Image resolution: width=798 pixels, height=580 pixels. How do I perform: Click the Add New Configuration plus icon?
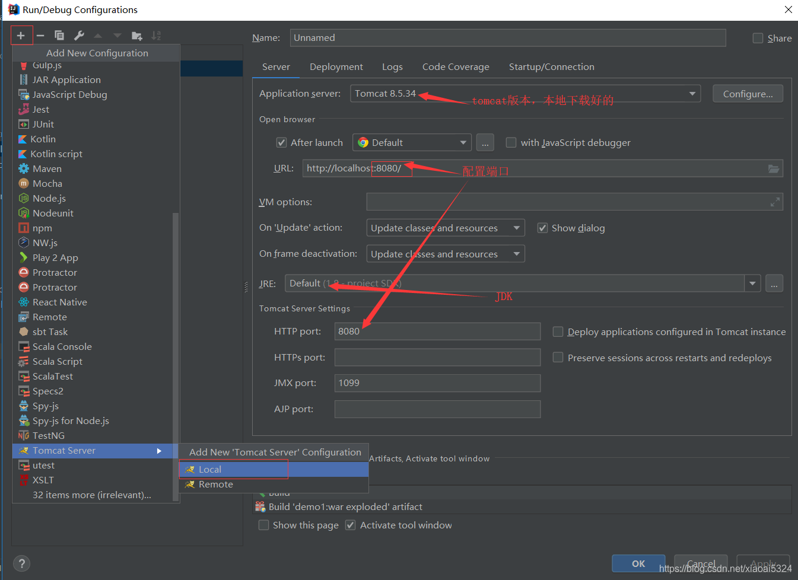[21, 36]
